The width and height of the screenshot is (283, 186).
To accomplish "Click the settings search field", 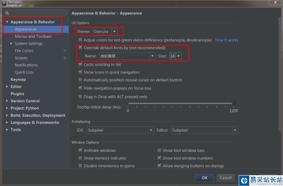I will pyautogui.click(x=37, y=13).
